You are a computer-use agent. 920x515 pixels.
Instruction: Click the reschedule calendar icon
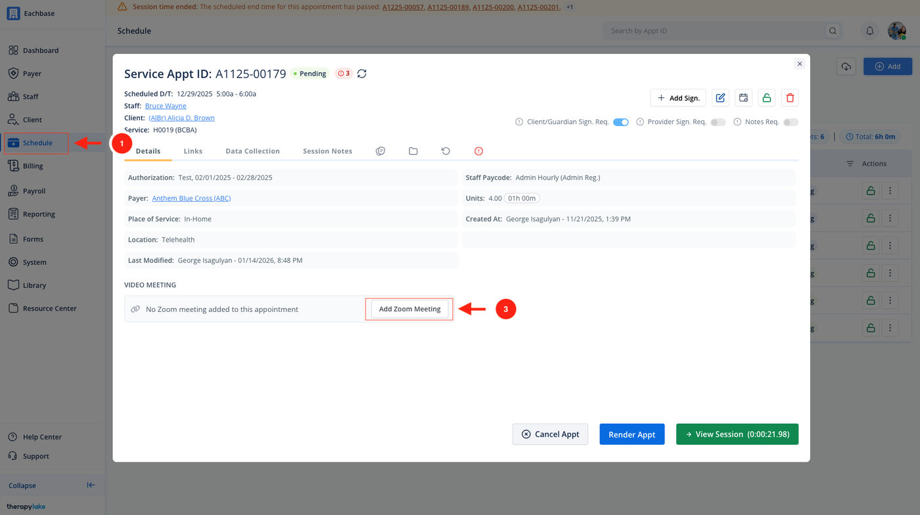743,98
